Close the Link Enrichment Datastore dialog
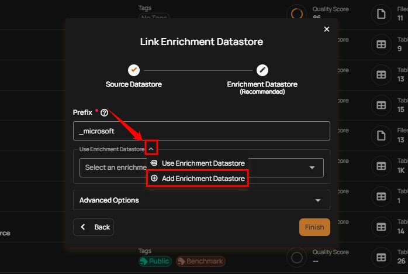Screen dimensions: 408x274 tap(327, 29)
